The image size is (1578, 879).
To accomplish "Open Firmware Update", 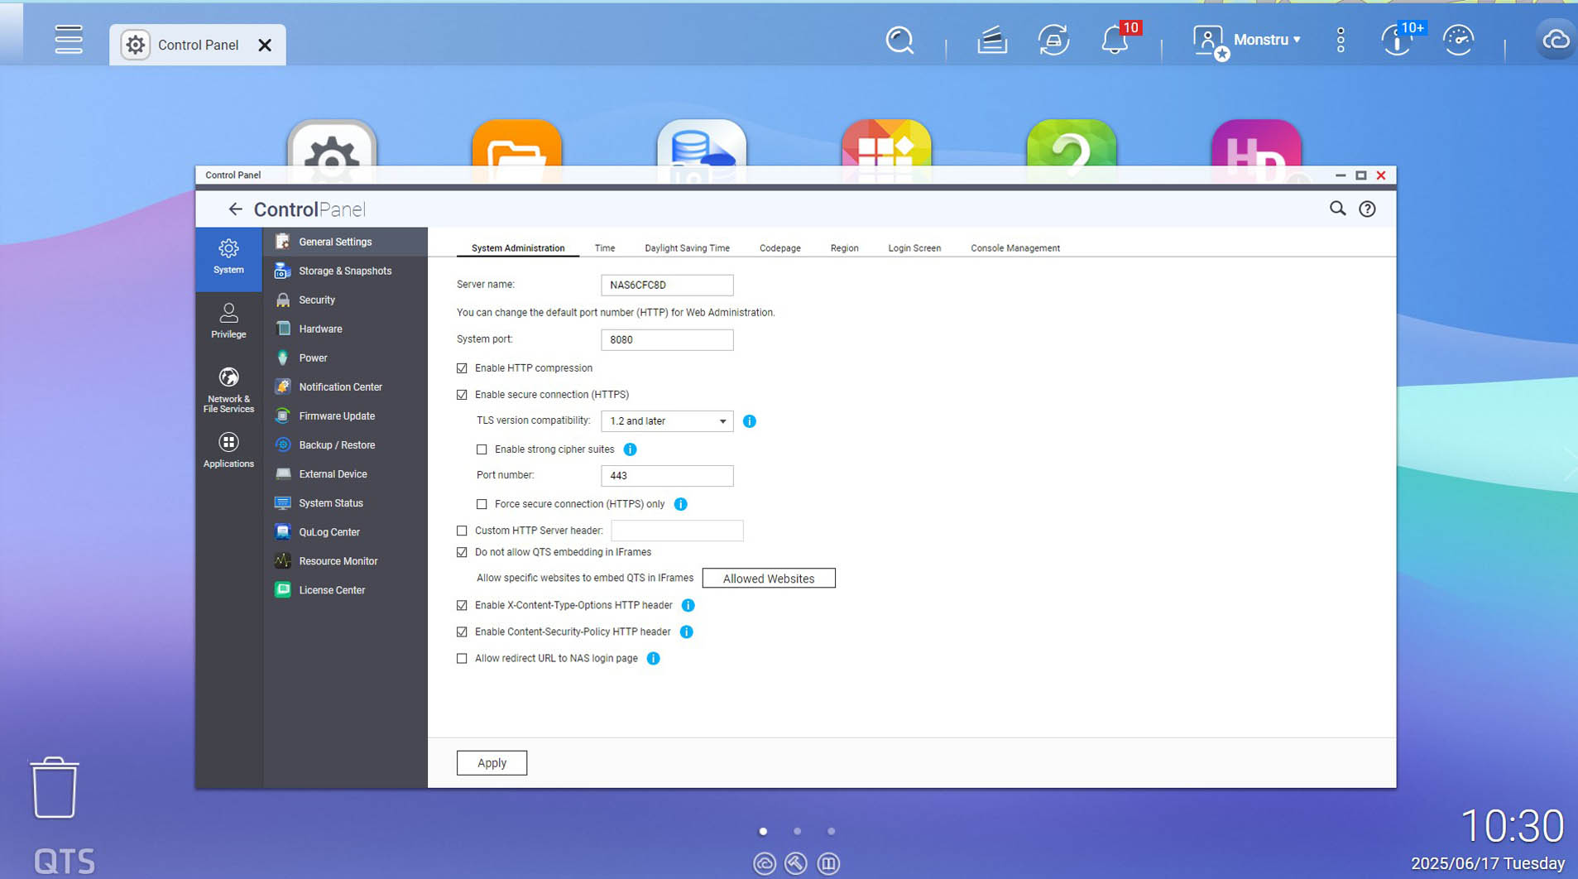I will (x=345, y=415).
